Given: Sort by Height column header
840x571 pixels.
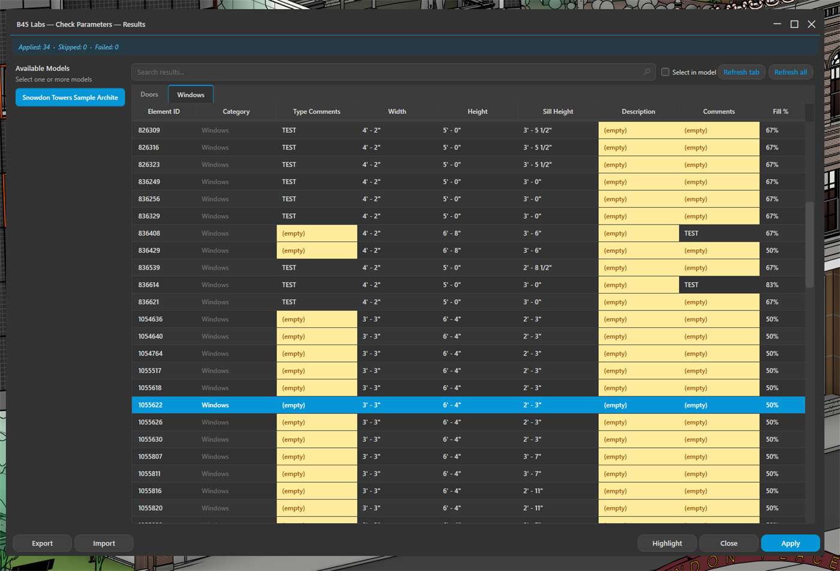Looking at the screenshot, I should [477, 112].
